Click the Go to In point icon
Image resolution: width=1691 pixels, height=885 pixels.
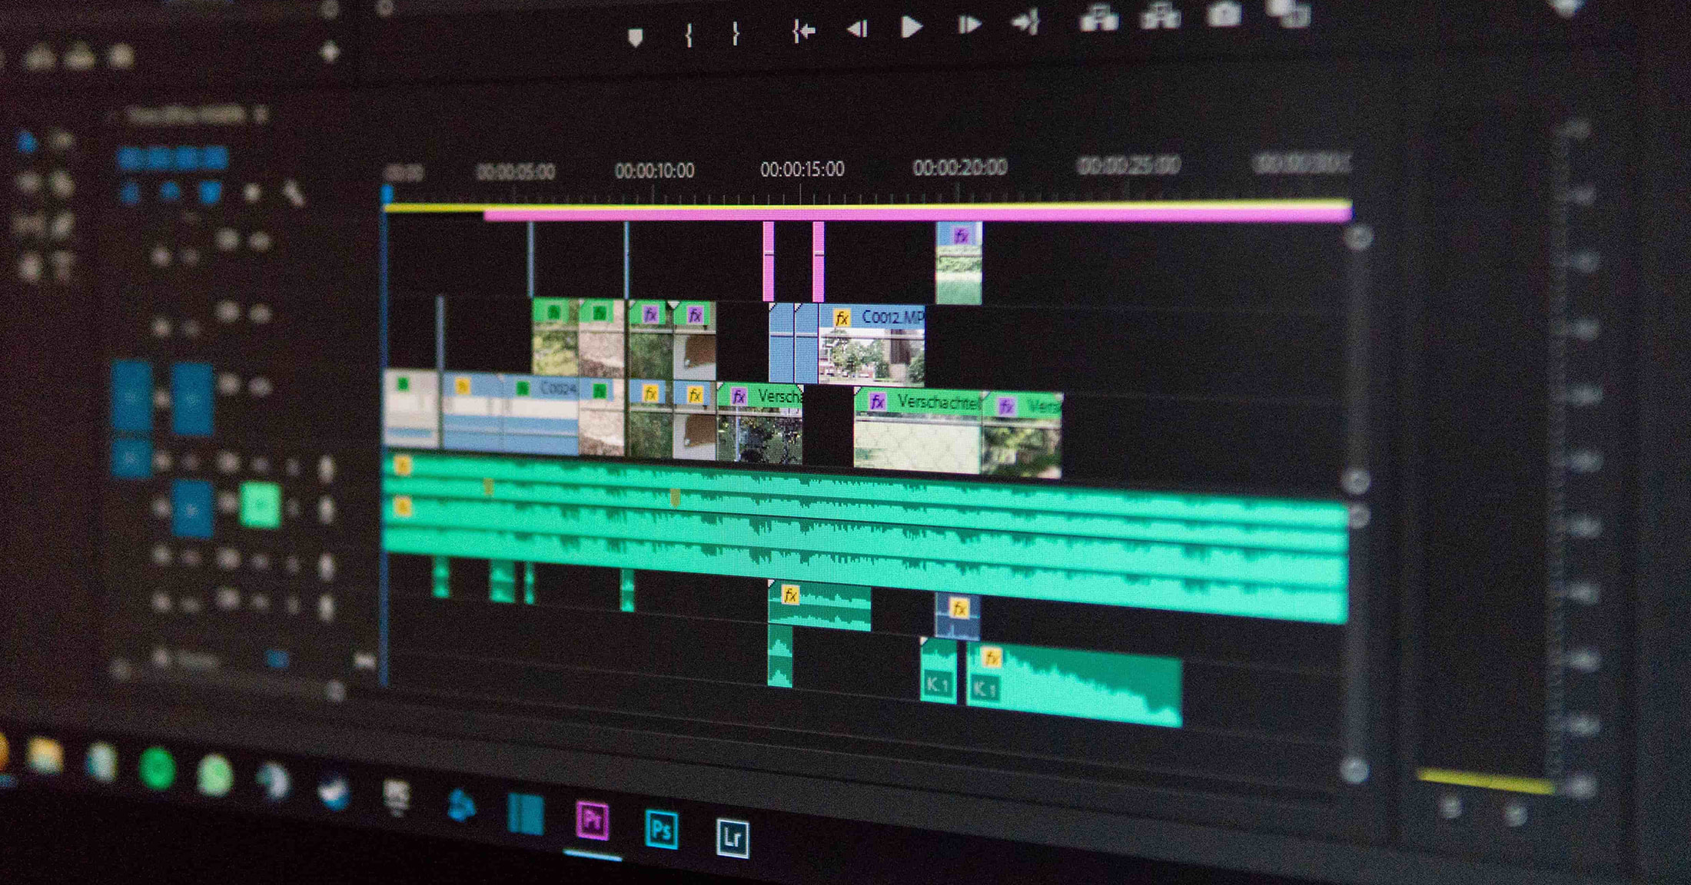(803, 31)
